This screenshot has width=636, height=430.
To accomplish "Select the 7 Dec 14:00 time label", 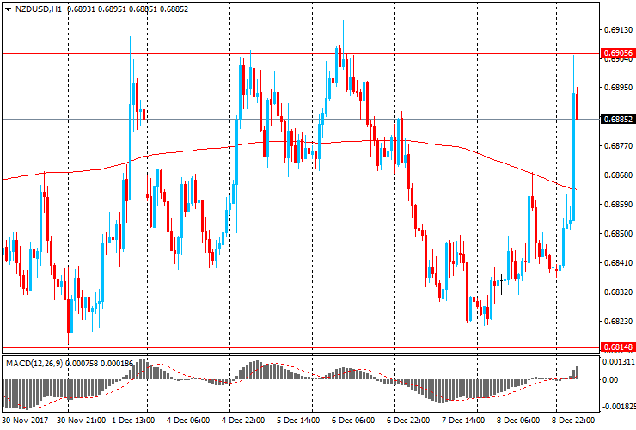I will pyautogui.click(x=463, y=420).
